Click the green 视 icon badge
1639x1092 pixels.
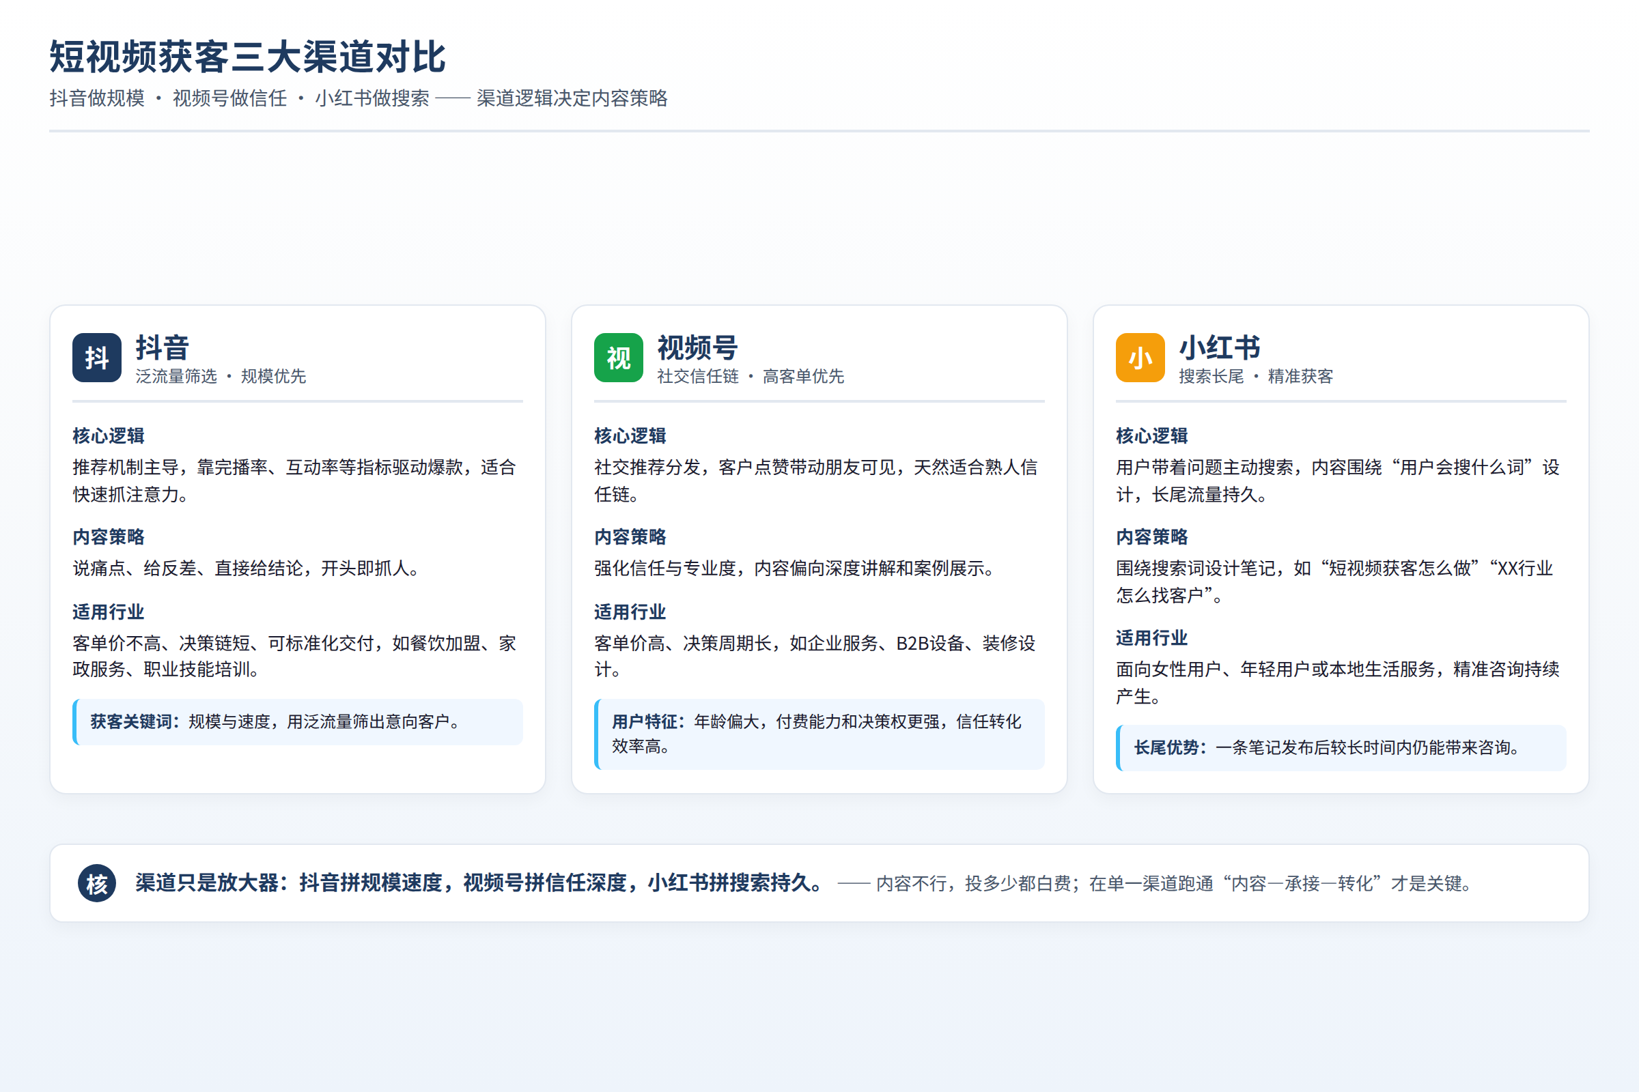coord(618,357)
